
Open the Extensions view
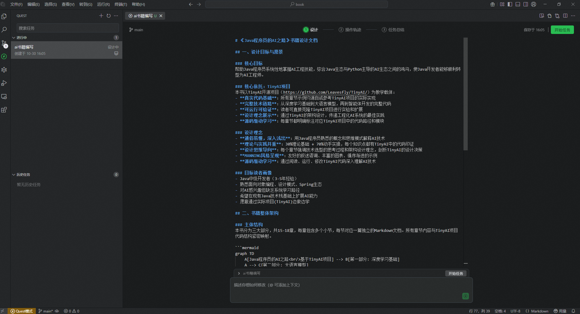[4, 110]
